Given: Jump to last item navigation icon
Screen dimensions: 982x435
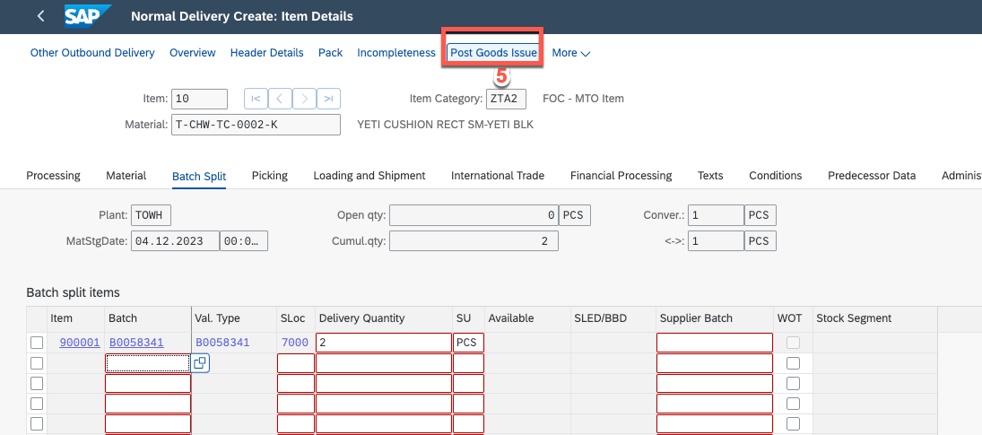Looking at the screenshot, I should 329,99.
